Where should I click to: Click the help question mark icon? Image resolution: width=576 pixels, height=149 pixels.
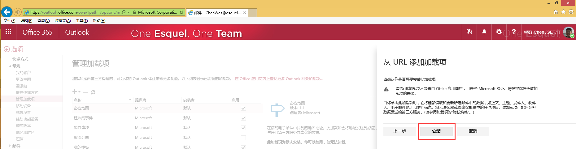coord(514,32)
